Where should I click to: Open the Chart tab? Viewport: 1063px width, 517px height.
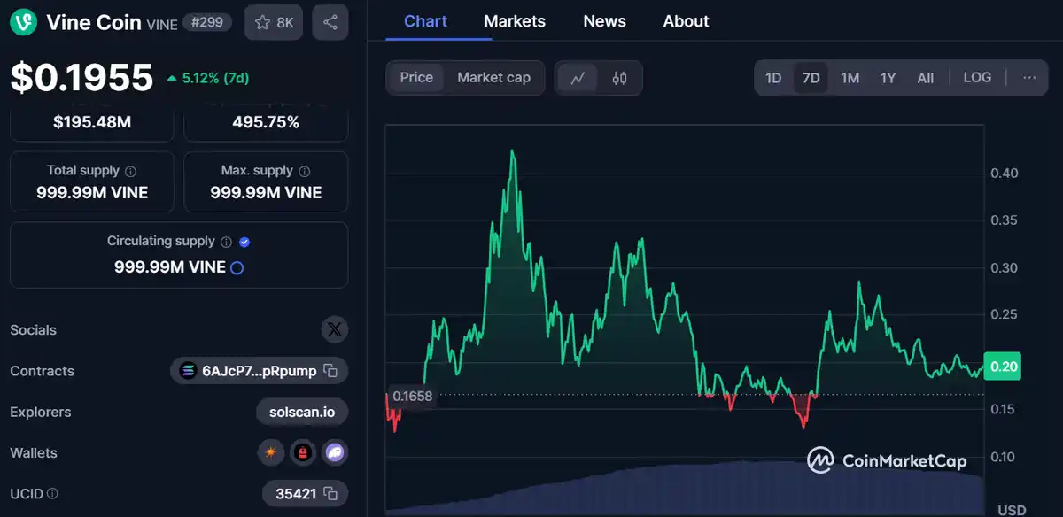pyautogui.click(x=425, y=21)
